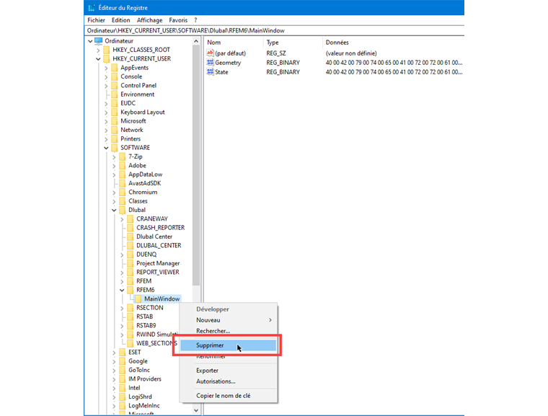Expand the Nouveau submenu arrow
The height and width of the screenshot is (416, 548).
point(270,320)
